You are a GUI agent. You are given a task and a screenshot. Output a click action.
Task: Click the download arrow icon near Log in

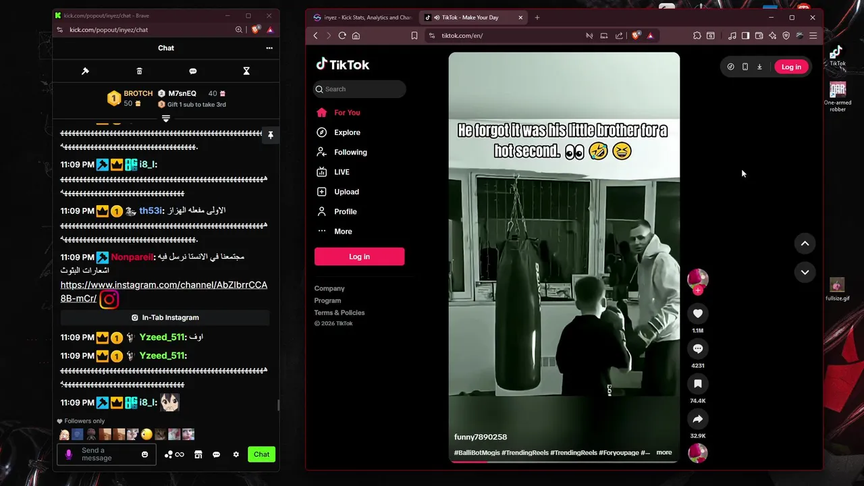point(759,67)
